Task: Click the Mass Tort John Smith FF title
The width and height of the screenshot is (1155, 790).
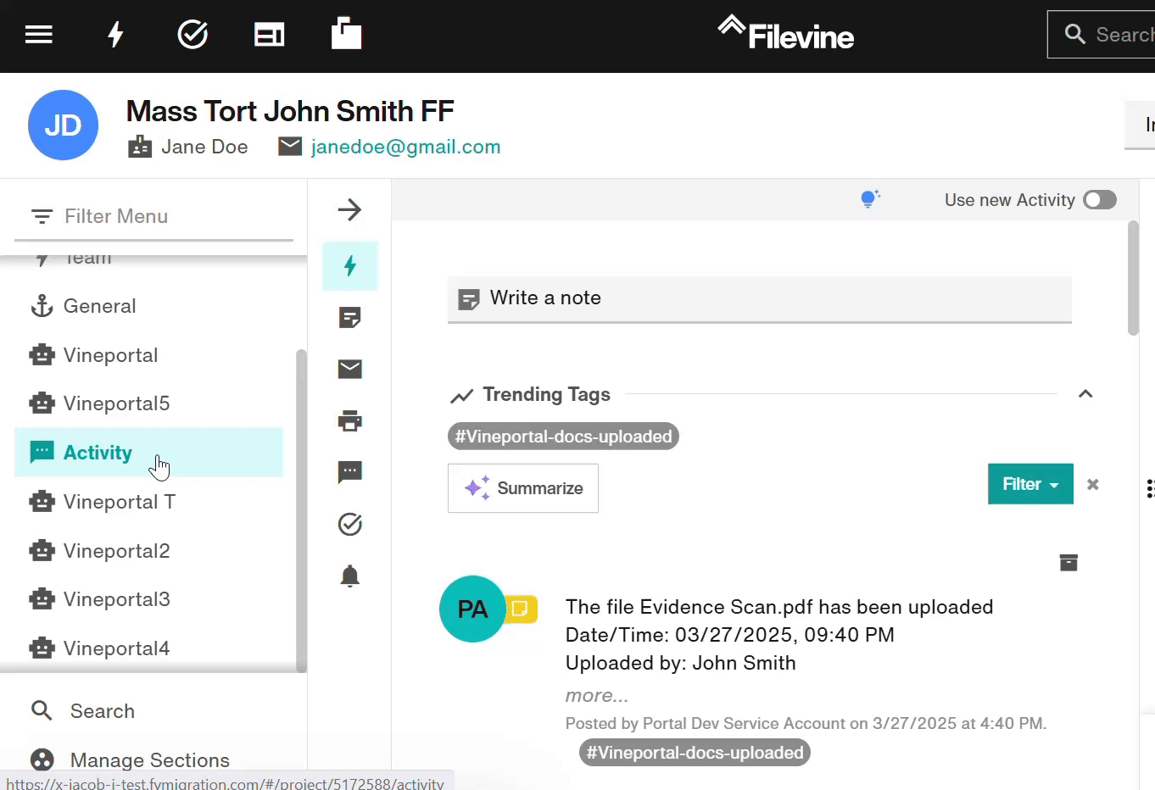Action: (290, 111)
